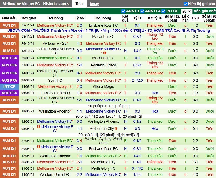Switch to the Away tab
Screen dimensions: 216x178
point(94,4)
